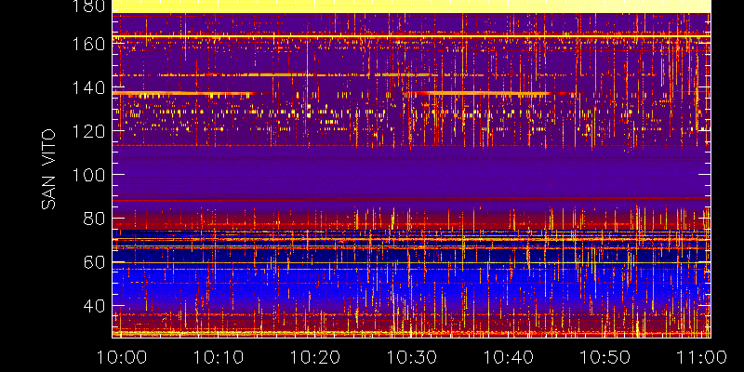
Task: Click the 40 frequency axis label
Action: [94, 306]
